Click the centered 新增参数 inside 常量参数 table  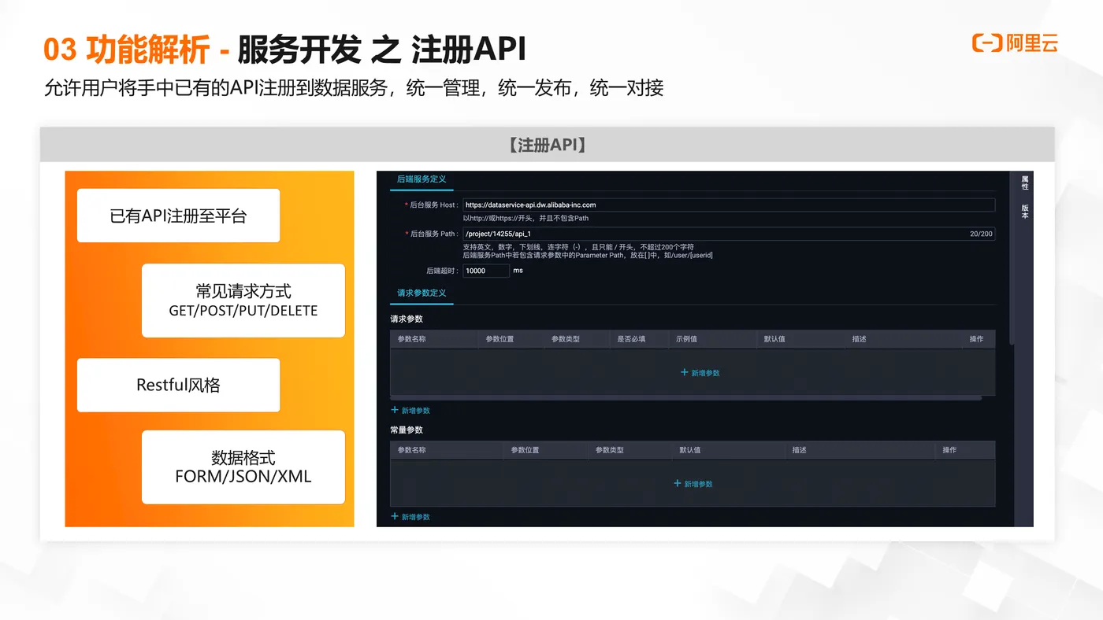(x=693, y=484)
